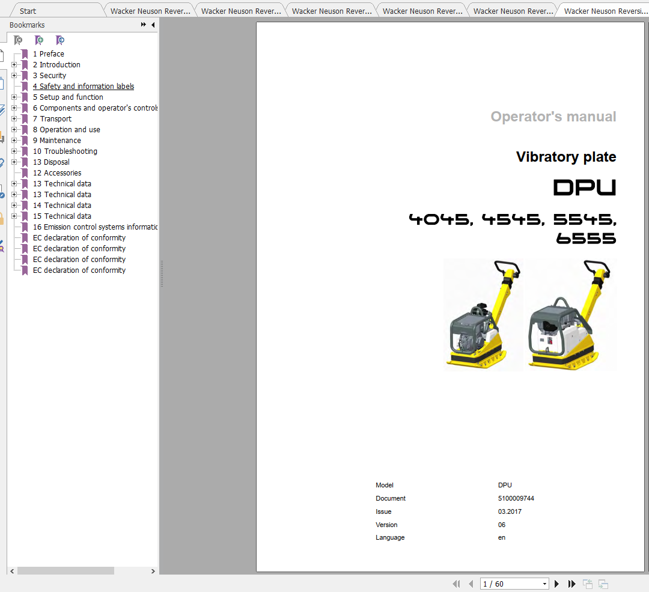
Task: Expand the 9 Maintenance bookmark
Action: click(x=14, y=141)
